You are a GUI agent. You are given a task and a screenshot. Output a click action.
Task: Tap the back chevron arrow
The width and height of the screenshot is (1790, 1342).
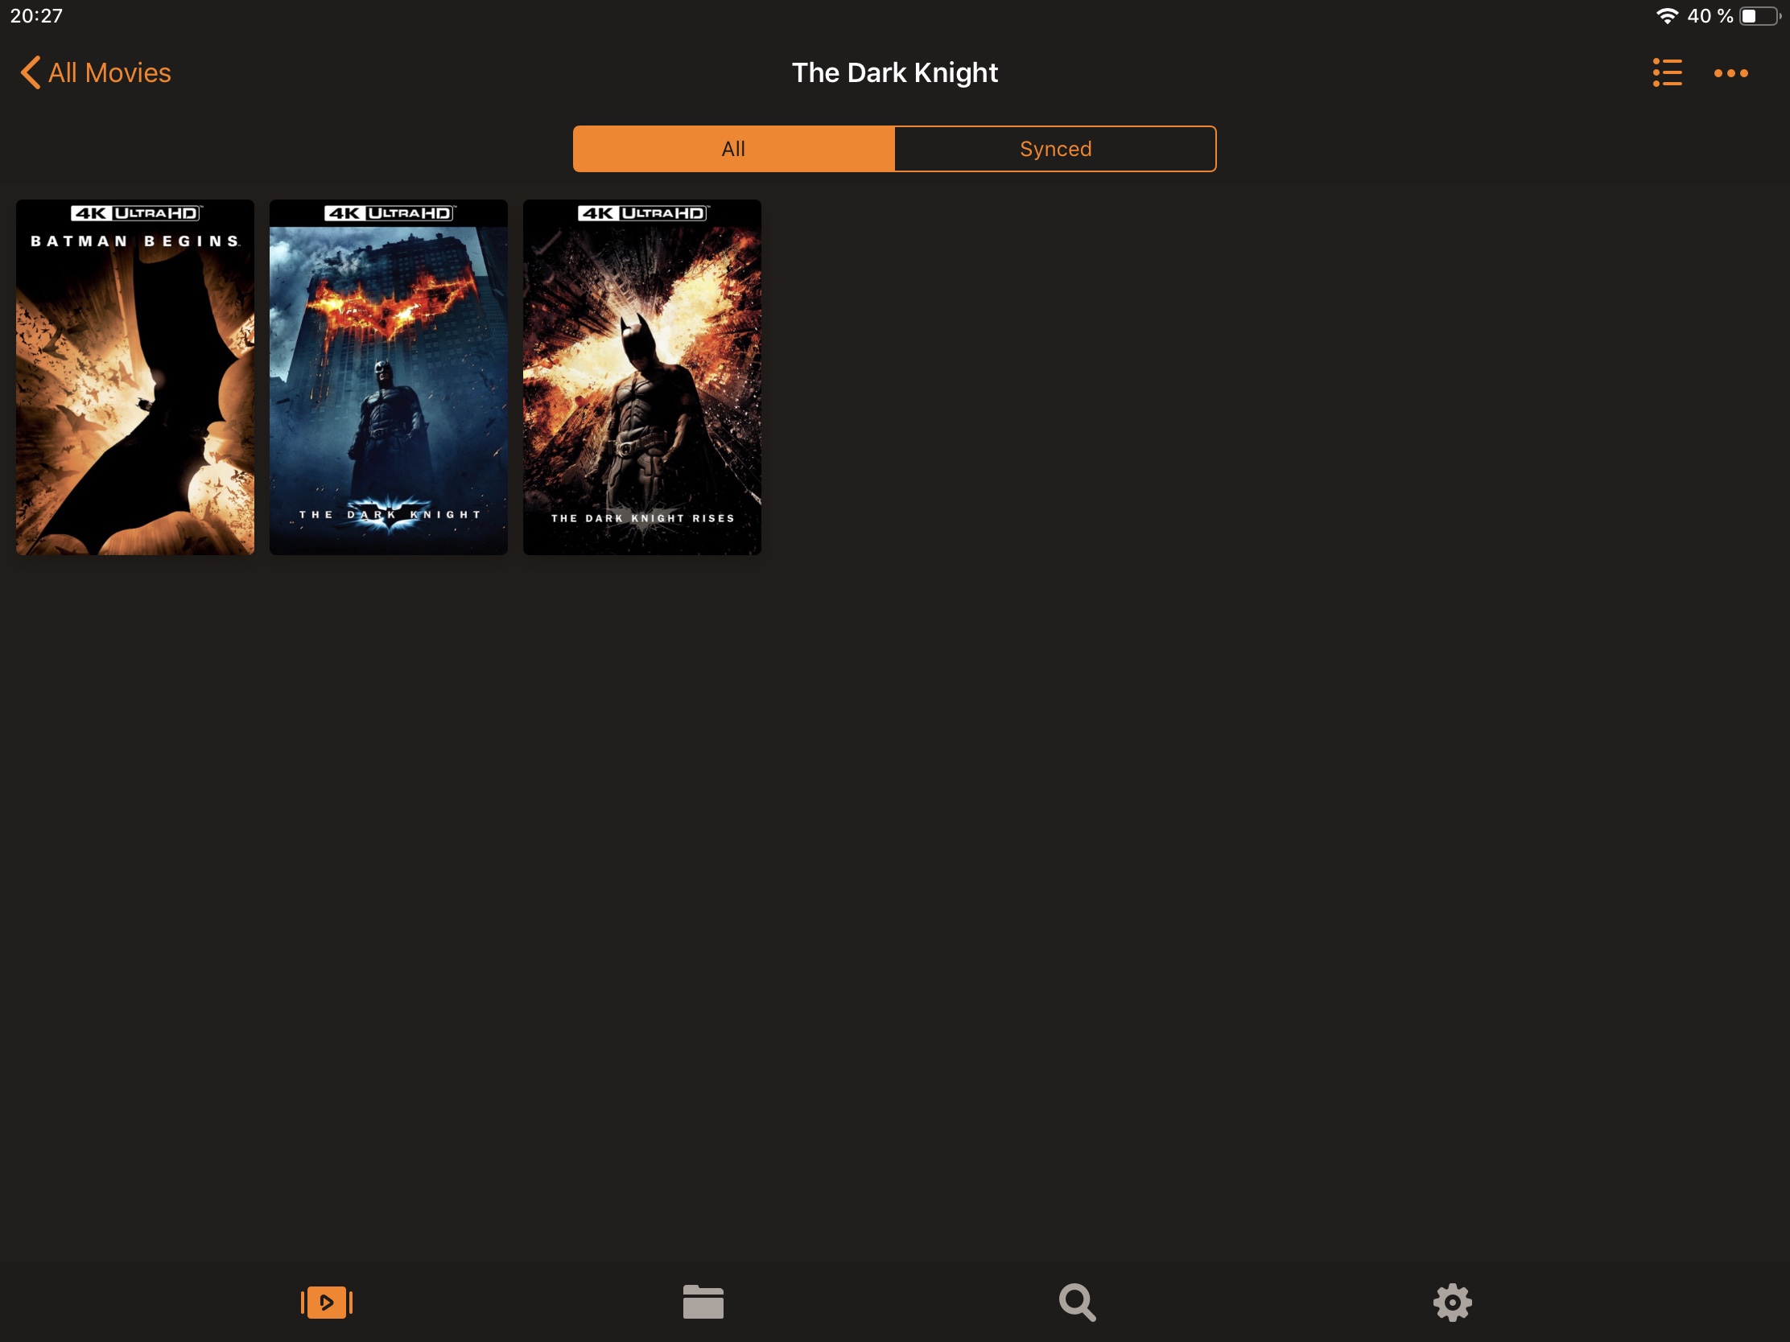point(30,72)
